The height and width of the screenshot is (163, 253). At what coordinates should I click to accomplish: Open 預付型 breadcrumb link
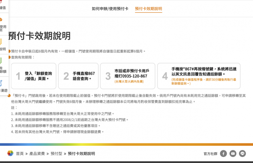(56, 154)
